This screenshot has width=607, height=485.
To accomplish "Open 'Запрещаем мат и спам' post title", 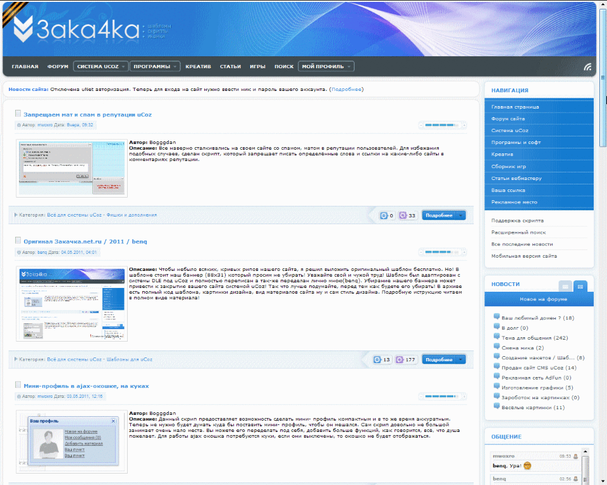I will click(x=87, y=115).
